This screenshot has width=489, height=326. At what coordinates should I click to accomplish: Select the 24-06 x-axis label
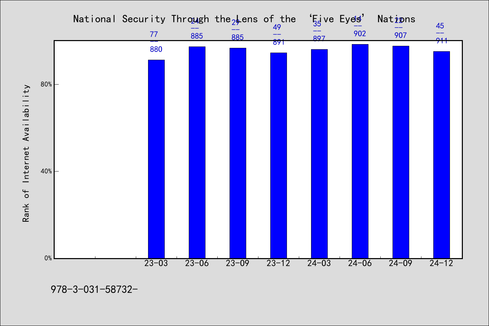click(360, 263)
